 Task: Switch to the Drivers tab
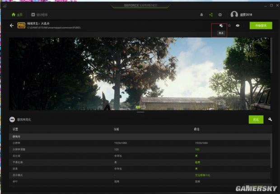(x=39, y=14)
